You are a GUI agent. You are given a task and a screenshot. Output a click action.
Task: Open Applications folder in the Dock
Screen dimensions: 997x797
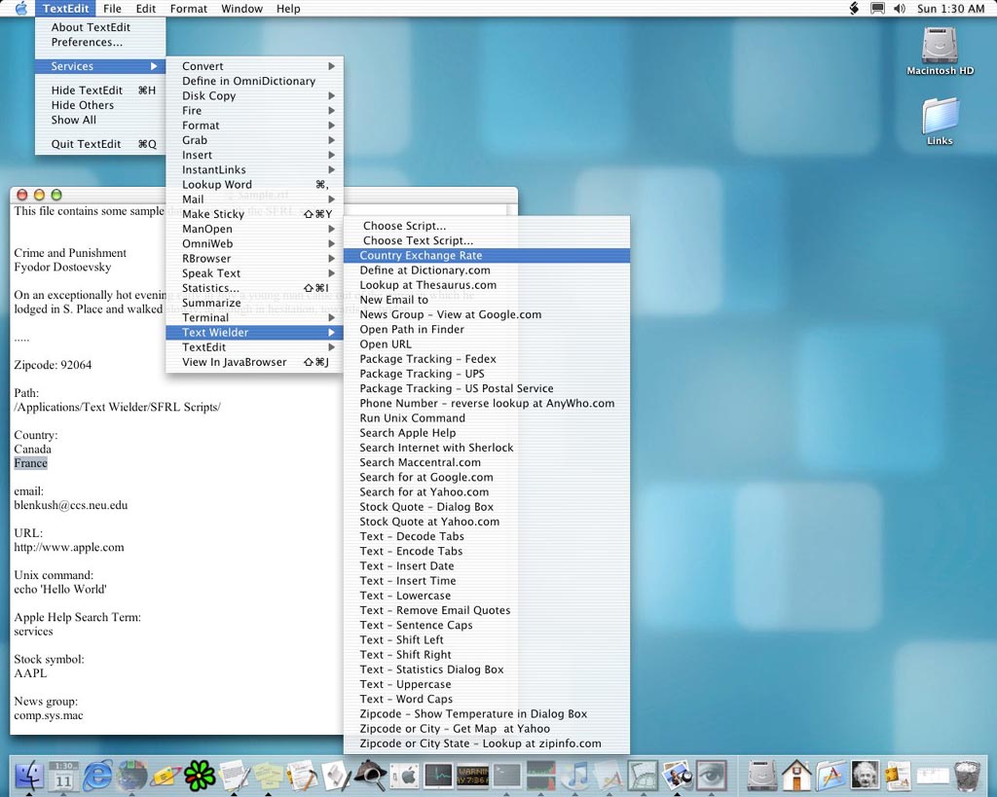pos(831,776)
